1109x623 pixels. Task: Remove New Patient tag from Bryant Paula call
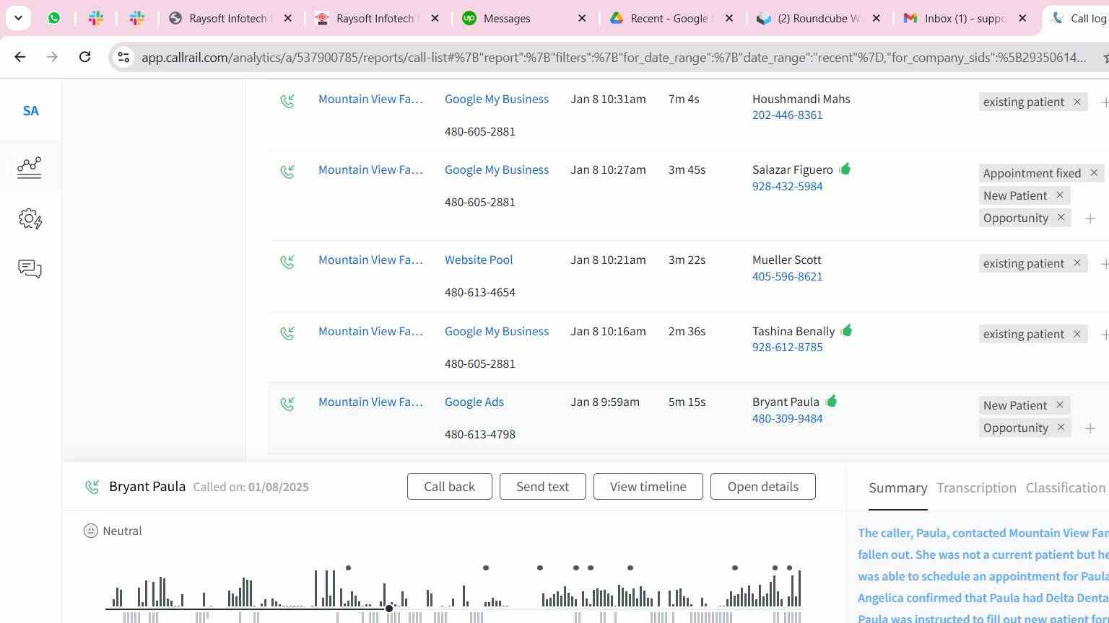(1060, 405)
